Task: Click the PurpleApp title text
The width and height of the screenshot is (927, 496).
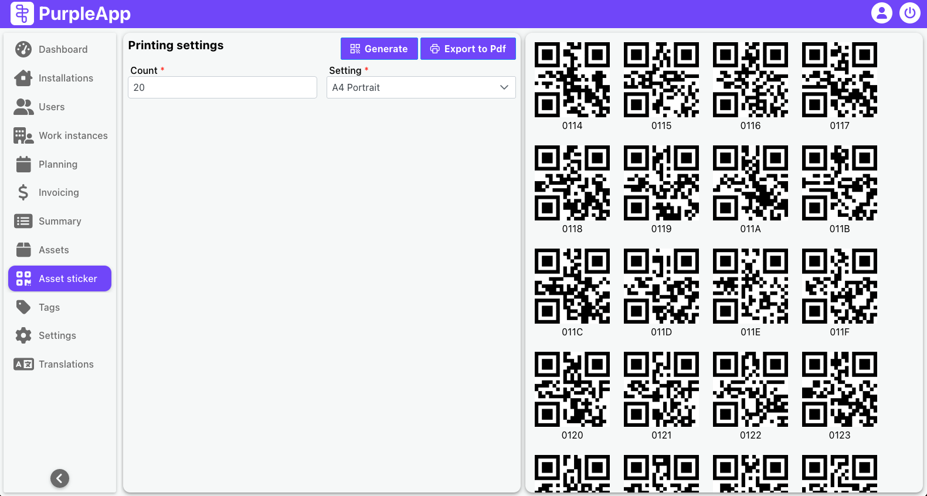Action: pyautogui.click(x=84, y=13)
